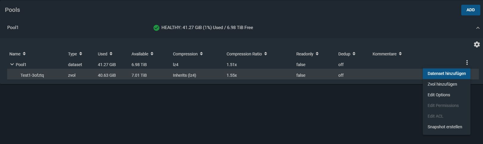Image resolution: width=483 pixels, height=144 pixels.
Task: Sort by Name column arrows
Action: point(24,54)
